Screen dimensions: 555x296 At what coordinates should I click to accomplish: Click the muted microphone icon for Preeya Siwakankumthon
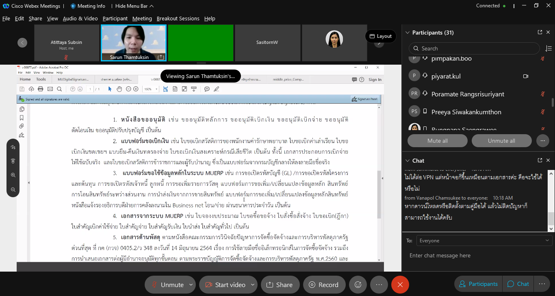(x=542, y=112)
